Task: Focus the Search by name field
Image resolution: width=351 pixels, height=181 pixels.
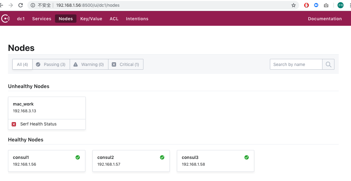Action: tap(296, 64)
